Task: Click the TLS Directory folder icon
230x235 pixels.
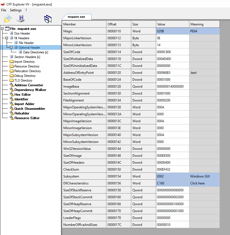Action: [12, 80]
